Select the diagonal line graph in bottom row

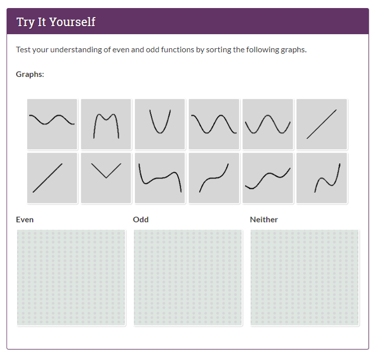tap(52, 178)
